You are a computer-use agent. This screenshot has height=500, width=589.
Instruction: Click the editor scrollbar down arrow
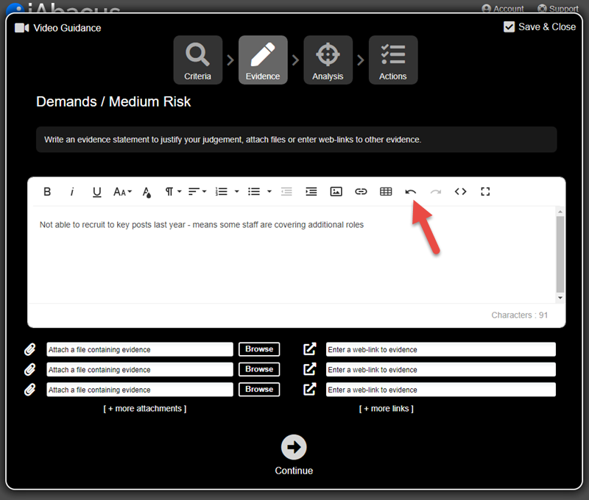[x=560, y=298]
